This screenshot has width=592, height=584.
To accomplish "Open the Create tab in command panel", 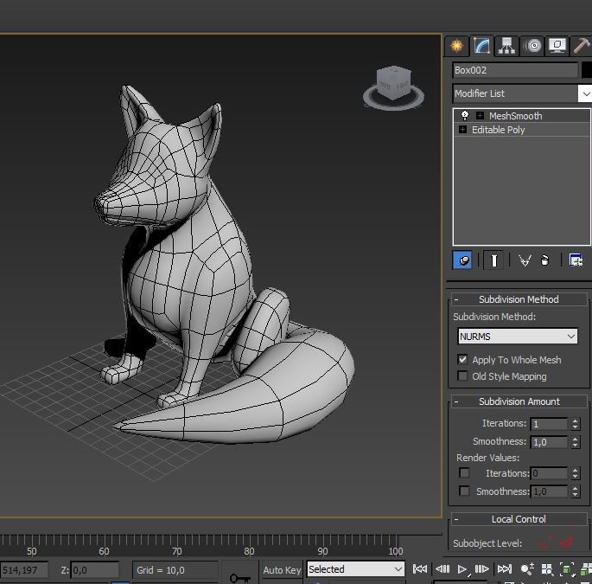I will (456, 46).
